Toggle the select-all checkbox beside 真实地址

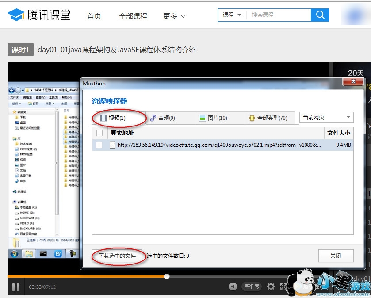click(x=99, y=133)
